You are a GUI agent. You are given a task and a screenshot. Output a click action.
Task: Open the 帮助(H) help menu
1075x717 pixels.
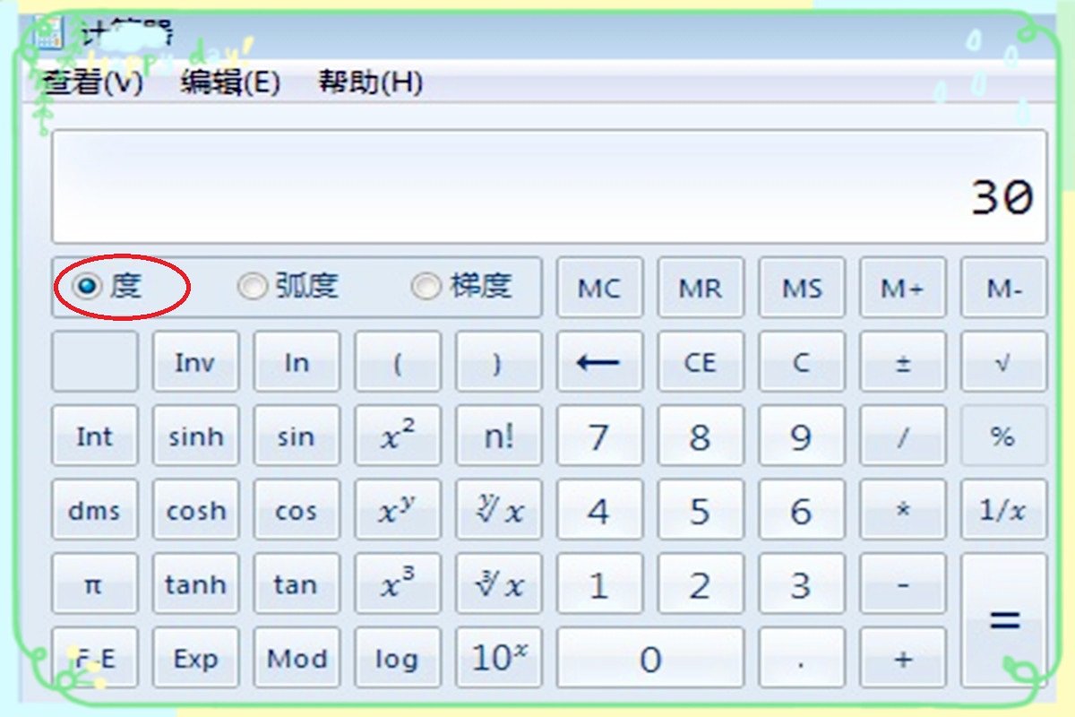(369, 82)
